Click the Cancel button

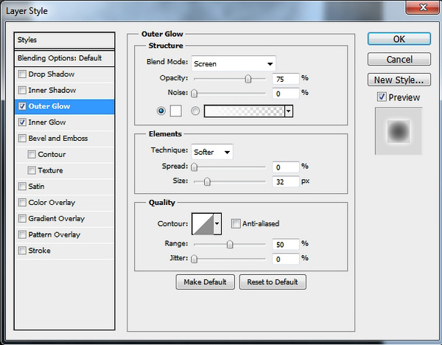coord(399,59)
